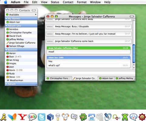Click the IRC speech bubble icon
Screen dimensions: 146x121
pyautogui.click(x=74, y=117)
